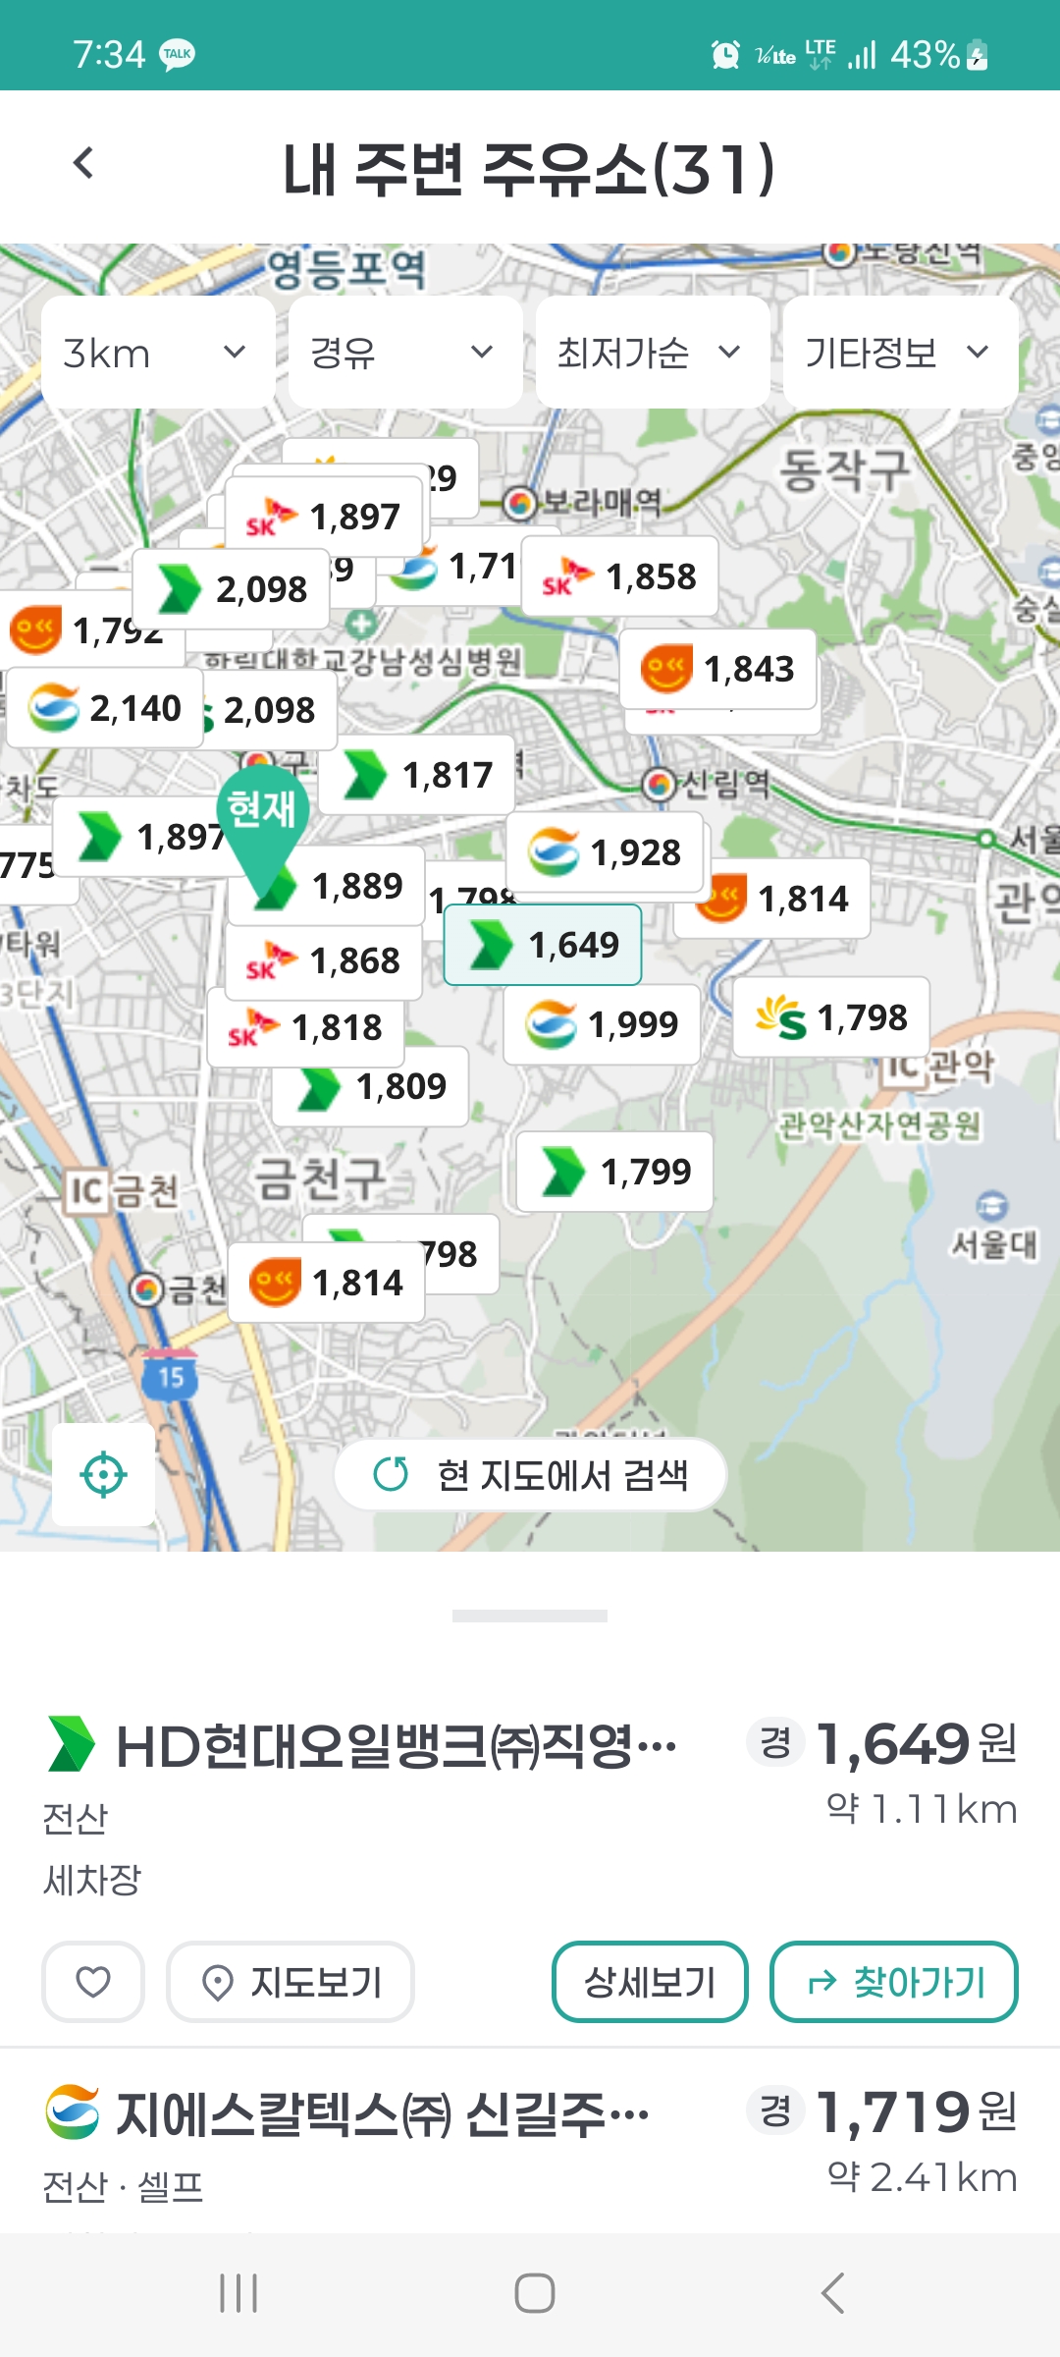Tap the SK 1,858 price marker
This screenshot has height=2357, width=1060.
(x=619, y=576)
